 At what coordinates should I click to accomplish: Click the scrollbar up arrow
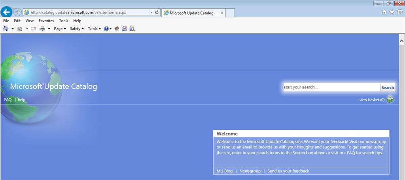coord(402,41)
